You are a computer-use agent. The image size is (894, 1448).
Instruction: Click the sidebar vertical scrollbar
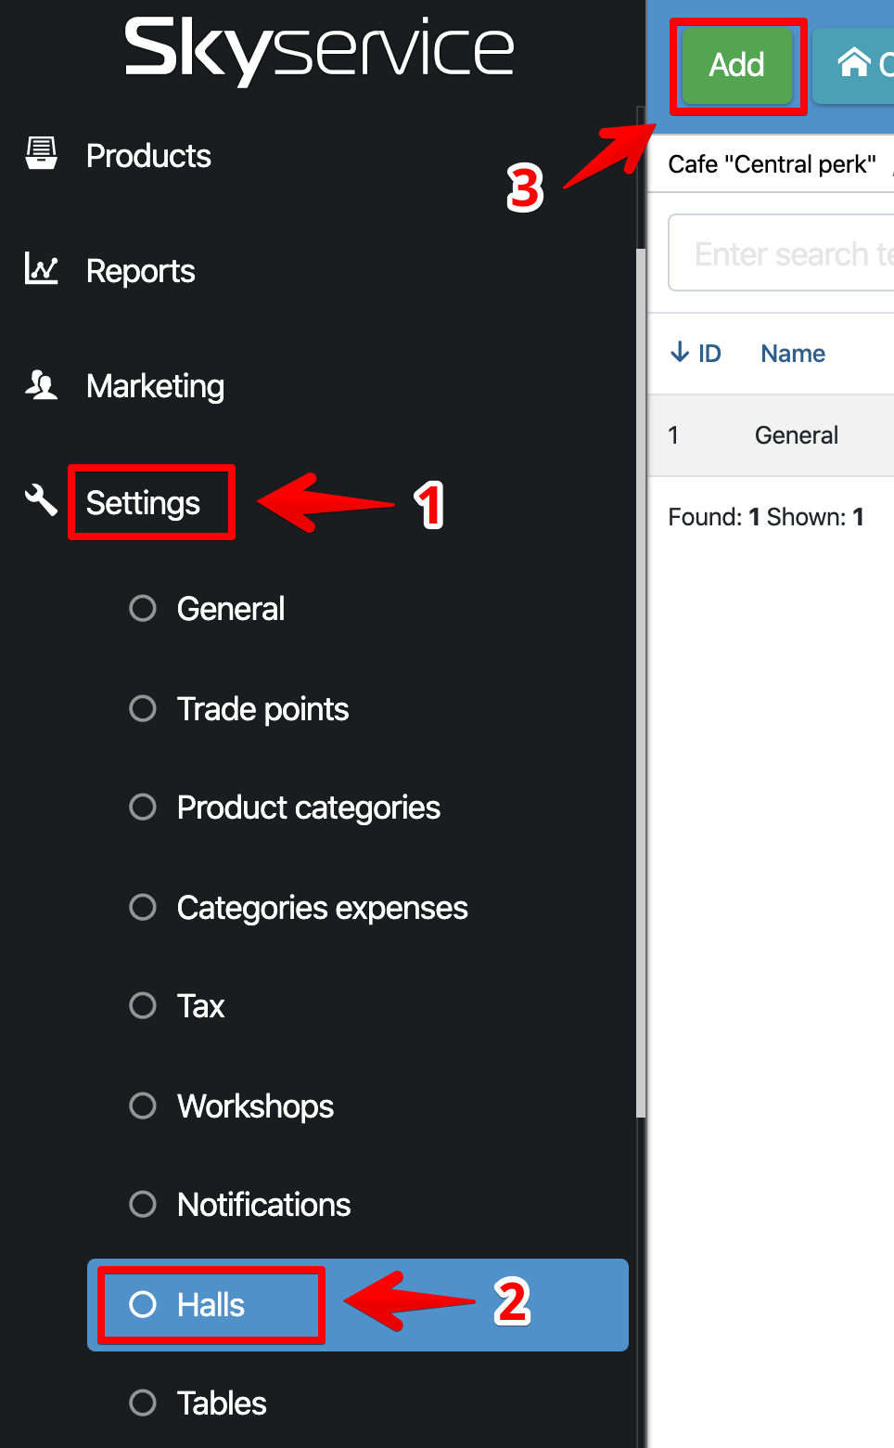640,678
